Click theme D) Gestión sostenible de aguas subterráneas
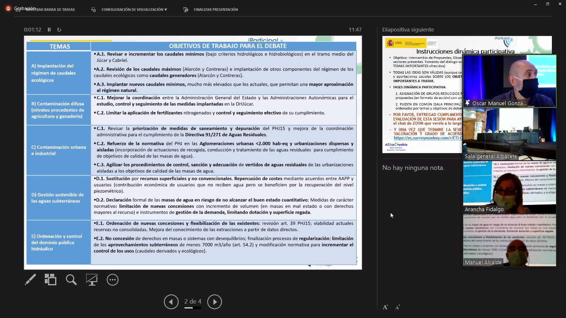The width and height of the screenshot is (566, 318). (58, 198)
